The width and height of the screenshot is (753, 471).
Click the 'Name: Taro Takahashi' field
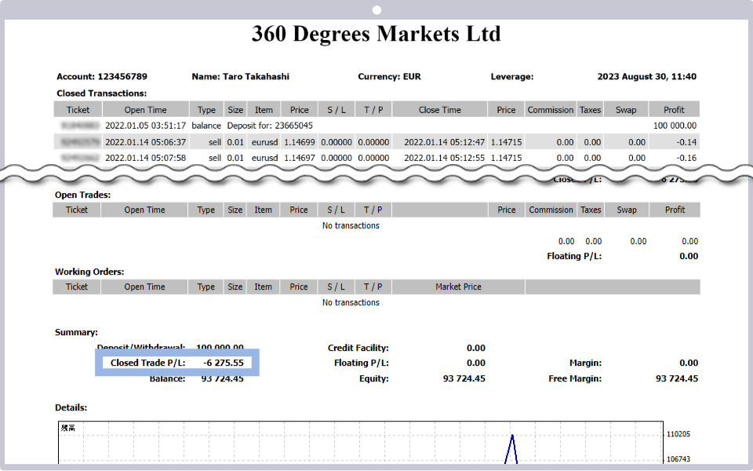click(241, 76)
